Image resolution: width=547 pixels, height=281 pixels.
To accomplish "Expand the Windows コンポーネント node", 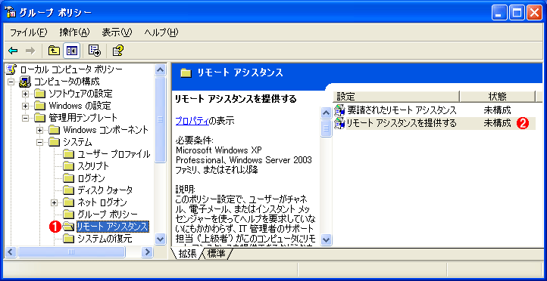I will (39, 130).
